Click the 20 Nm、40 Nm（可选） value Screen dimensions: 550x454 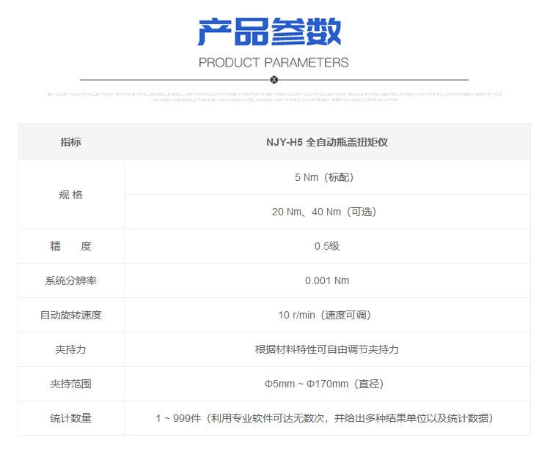(327, 212)
